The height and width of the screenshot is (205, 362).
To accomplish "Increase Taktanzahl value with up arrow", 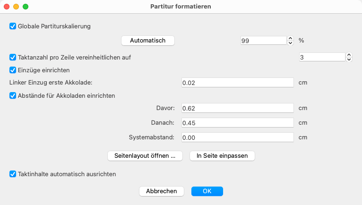I will [x=349, y=55].
